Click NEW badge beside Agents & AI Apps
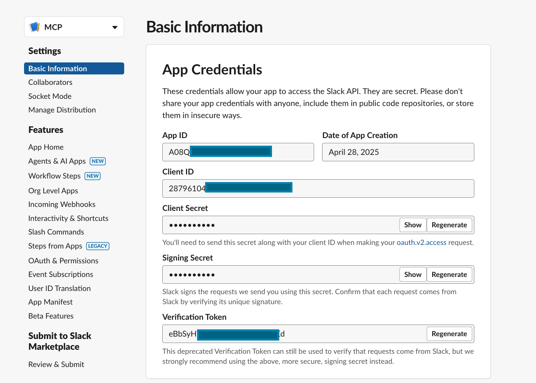This screenshot has width=536, height=383. (x=98, y=161)
